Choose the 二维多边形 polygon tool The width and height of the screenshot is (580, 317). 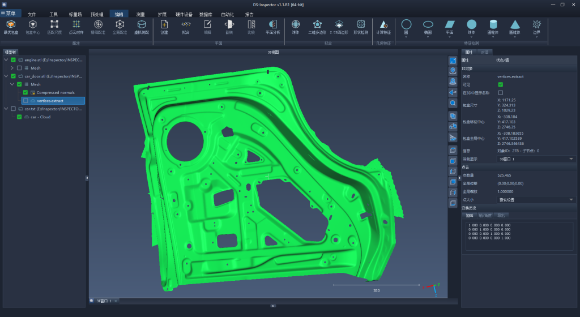(317, 27)
